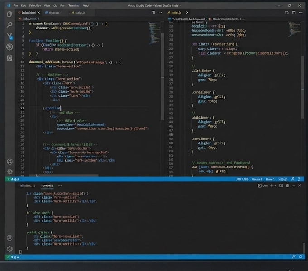
Task: Open the Terminal menu
Action: click(74, 5)
